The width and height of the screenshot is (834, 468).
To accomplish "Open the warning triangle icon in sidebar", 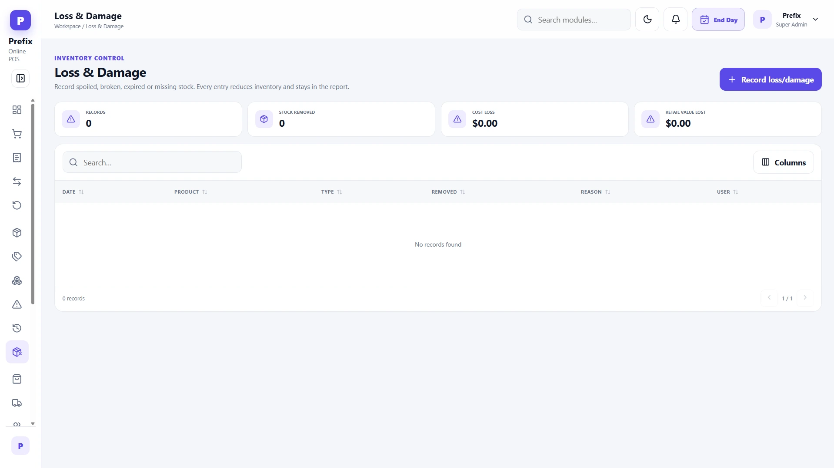I will coord(17,304).
